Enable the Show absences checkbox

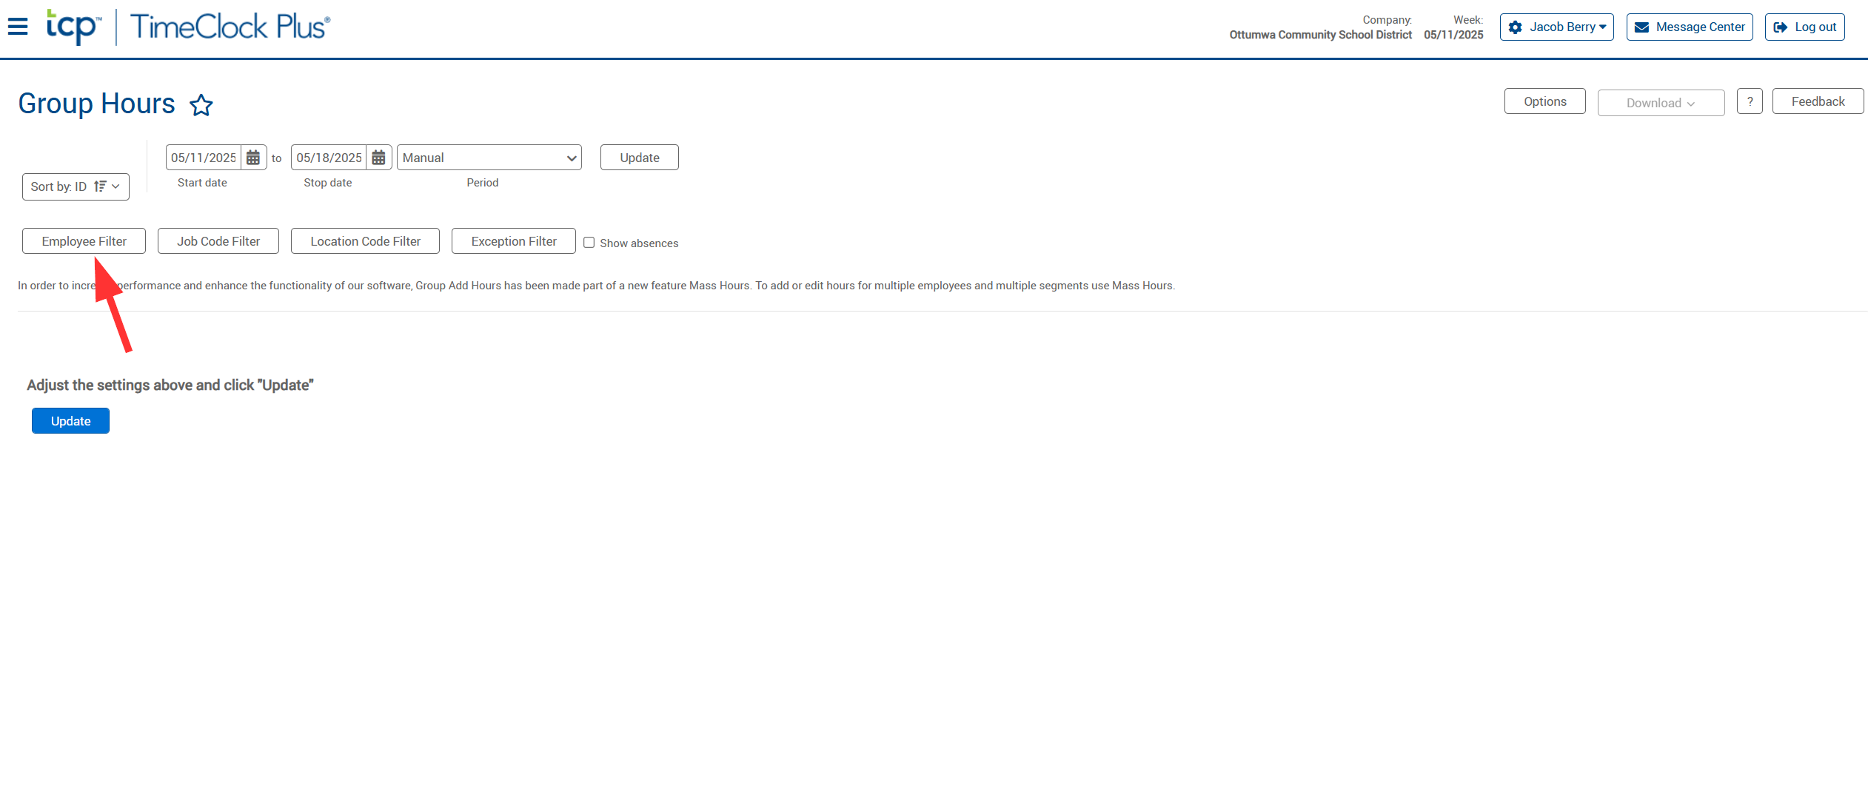coord(589,243)
